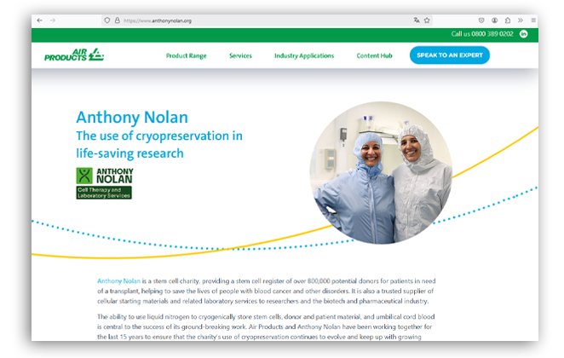564x358 pixels.
Task: Focus the anthonynolan.org address bar
Action: 266,20
